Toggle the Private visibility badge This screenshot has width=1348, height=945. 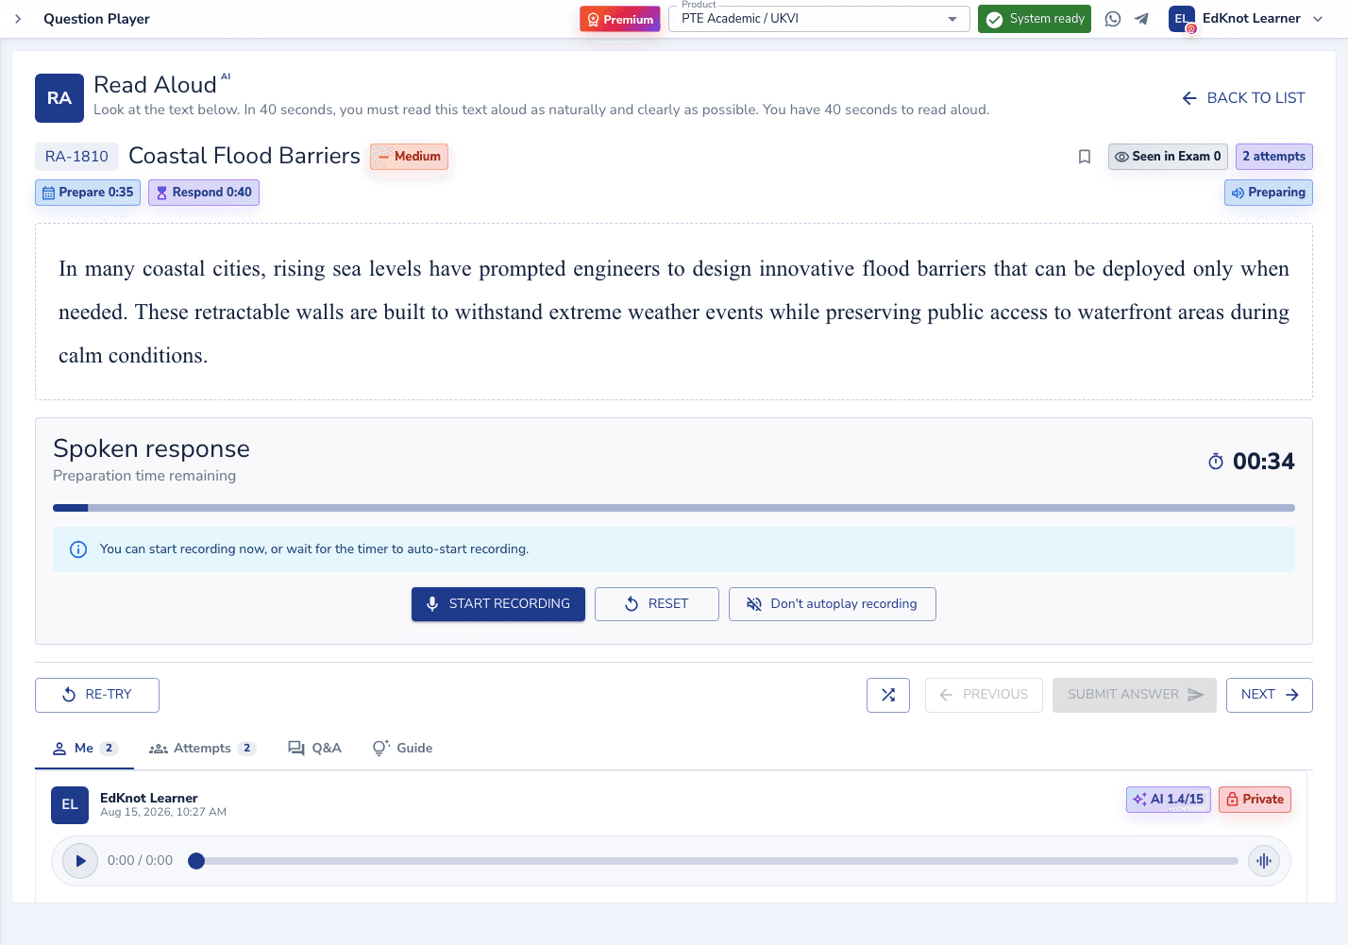(x=1255, y=800)
